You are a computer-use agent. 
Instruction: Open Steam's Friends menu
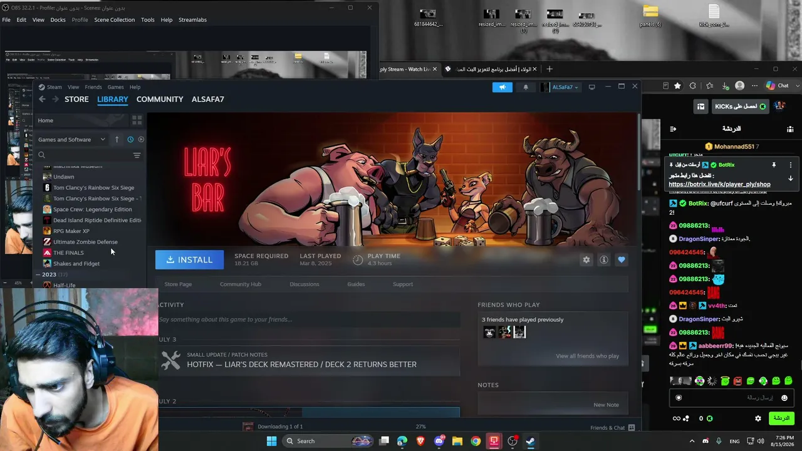tap(93, 87)
